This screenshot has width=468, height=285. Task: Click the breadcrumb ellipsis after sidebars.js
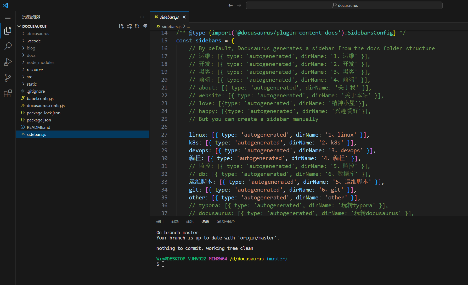coord(188,26)
